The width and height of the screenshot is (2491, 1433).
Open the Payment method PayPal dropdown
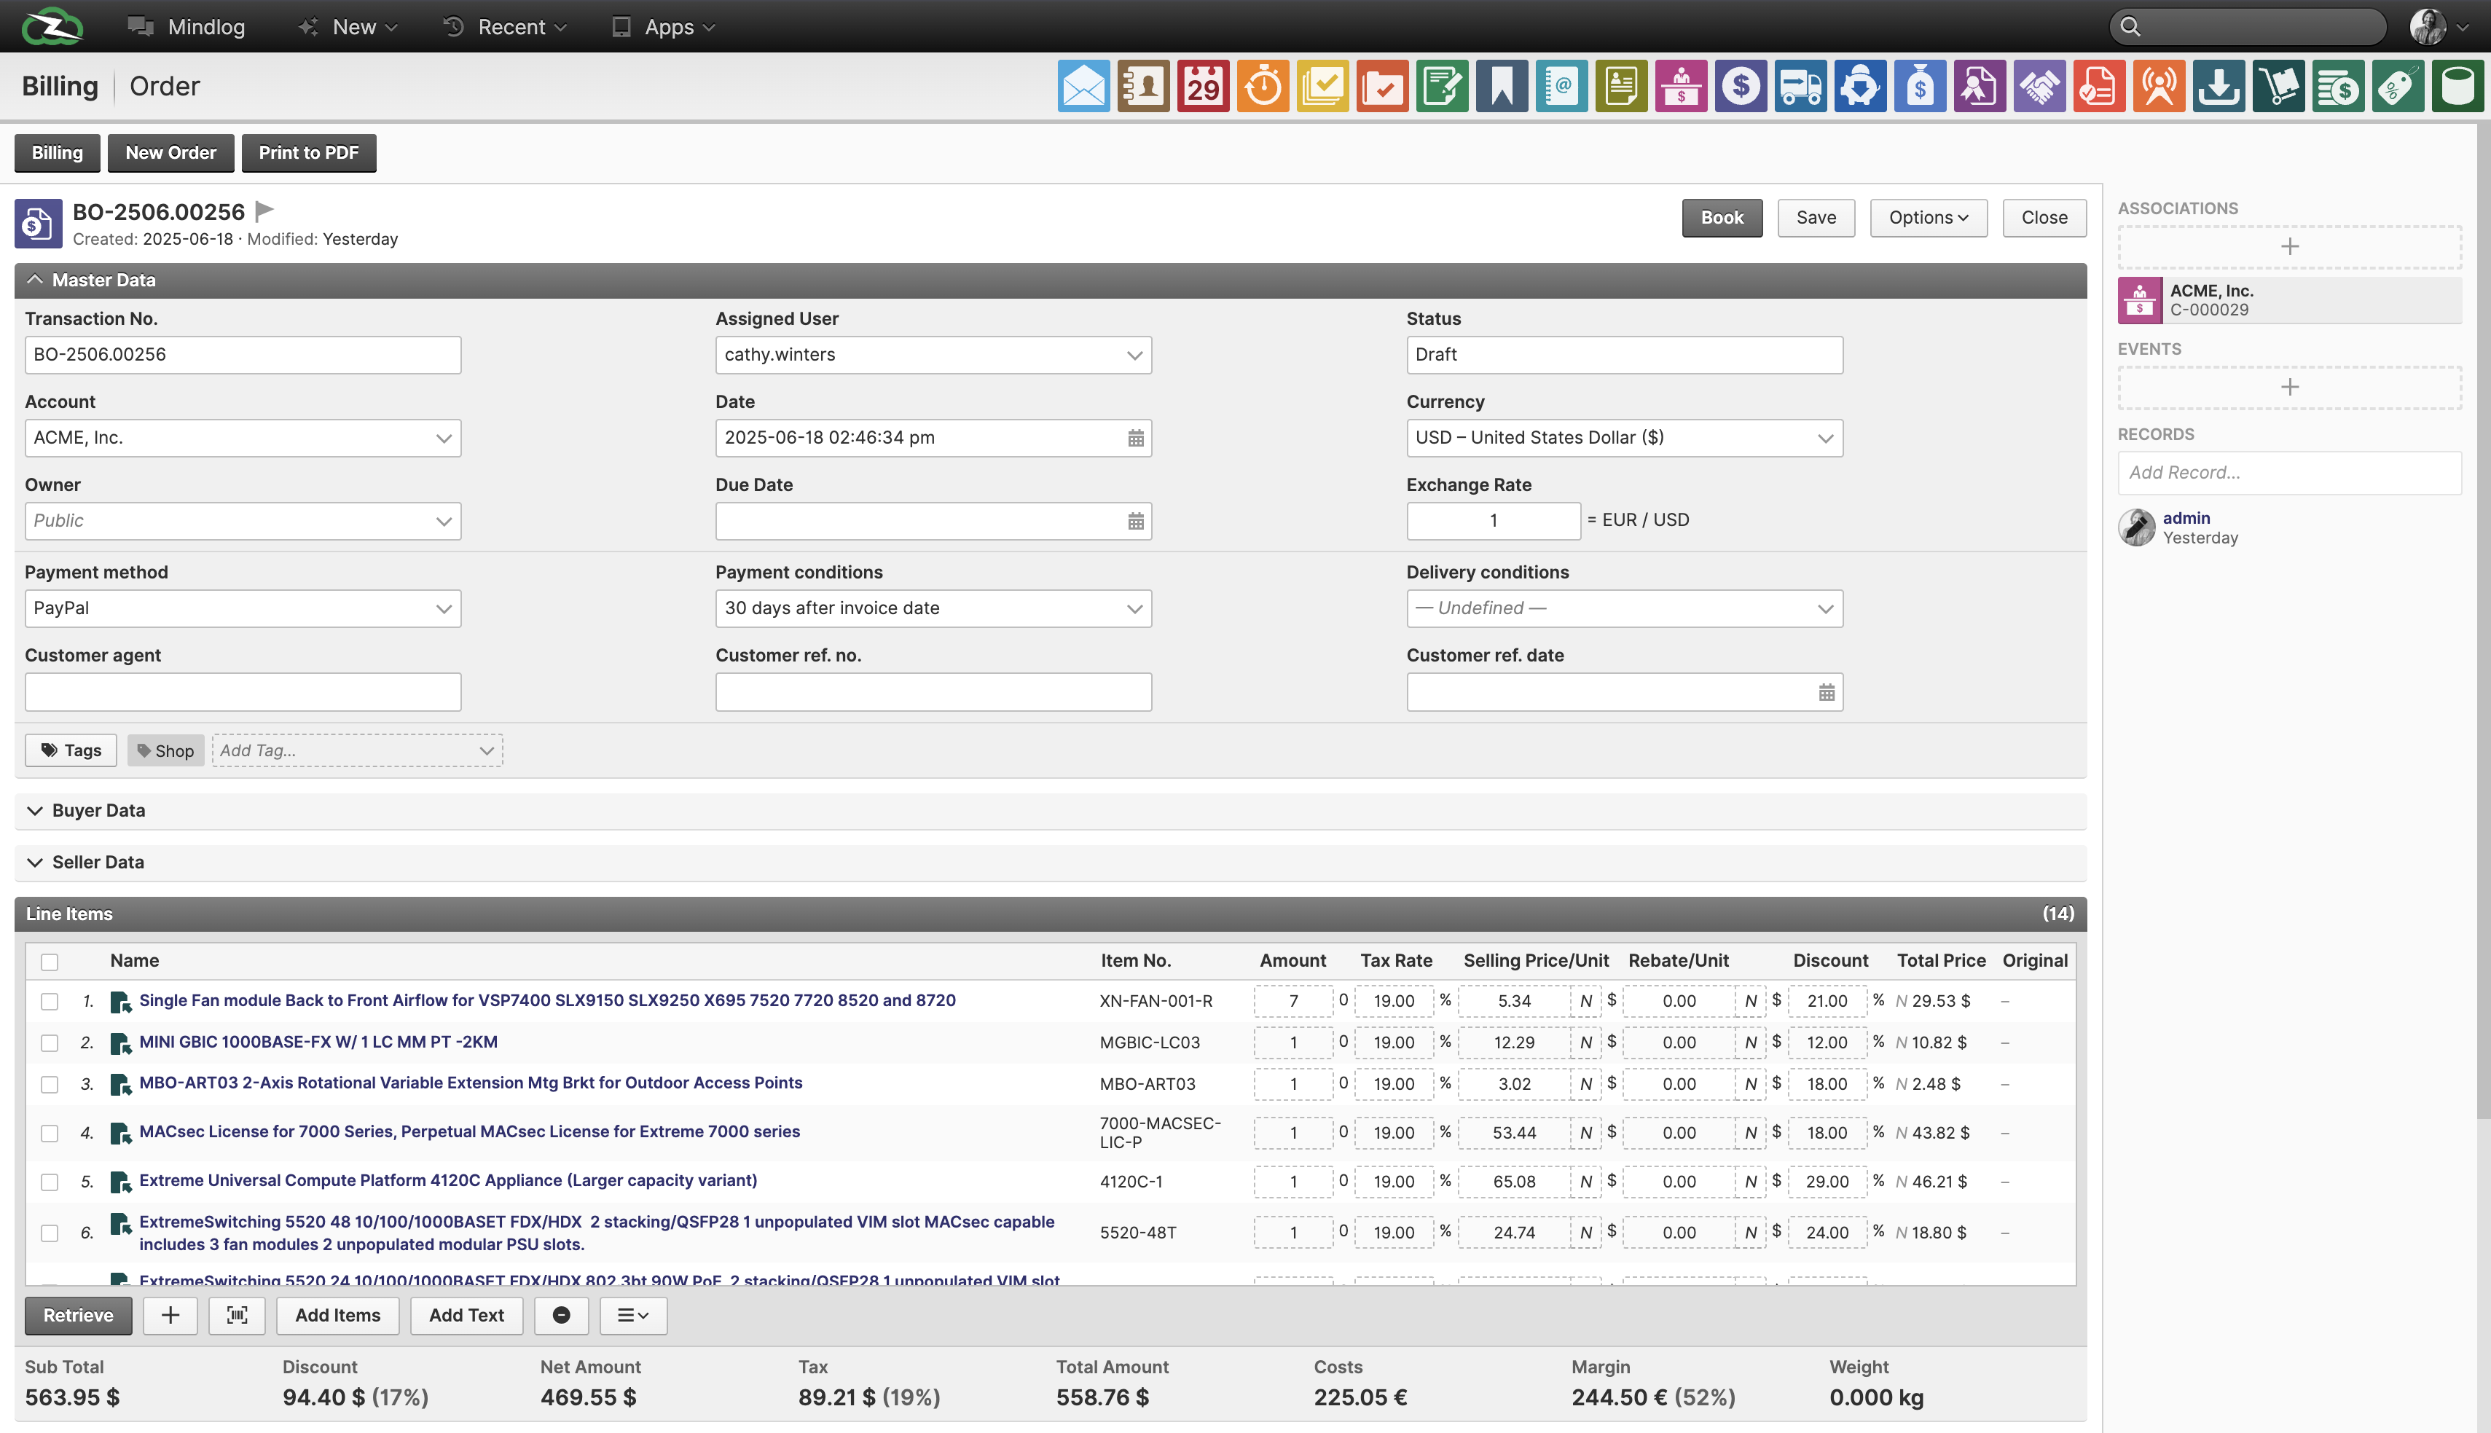[242, 608]
